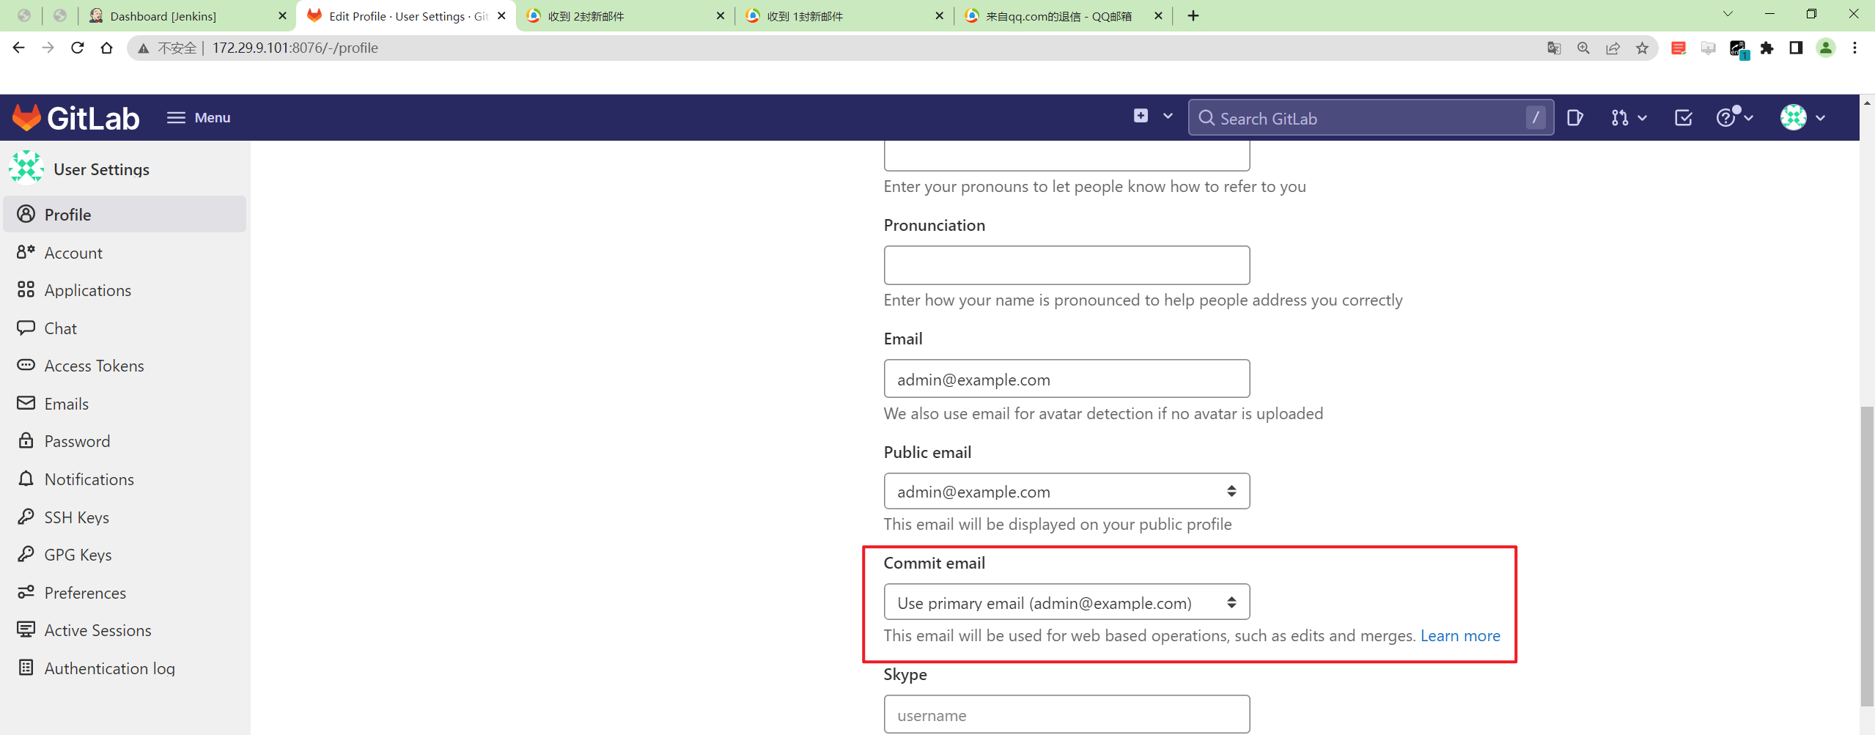The width and height of the screenshot is (1875, 735).
Task: Toggle the browser side panel icon
Action: [1796, 48]
